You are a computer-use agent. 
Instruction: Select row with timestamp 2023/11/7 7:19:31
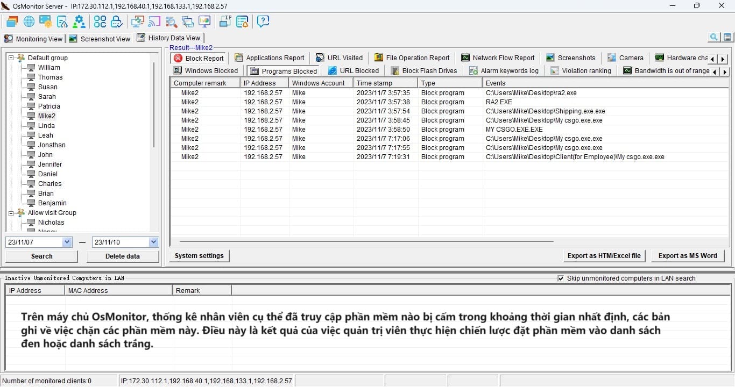449,157
